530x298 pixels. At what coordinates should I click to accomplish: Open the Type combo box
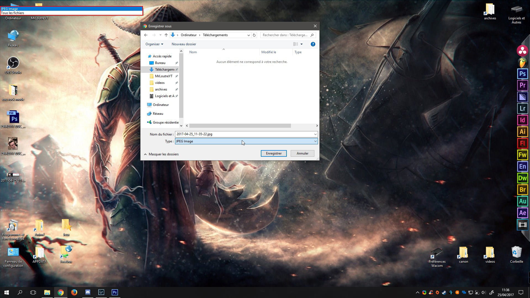pyautogui.click(x=246, y=141)
